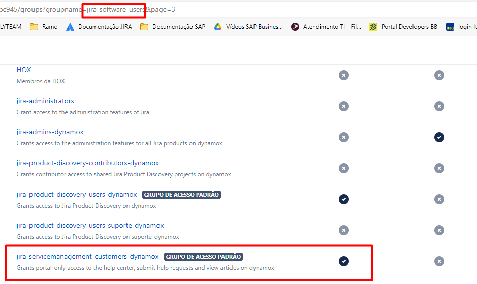The image size is (477, 284).
Task: Click 'Grants contributor access to shared Jira Product Discovery' text
Action: point(123,174)
